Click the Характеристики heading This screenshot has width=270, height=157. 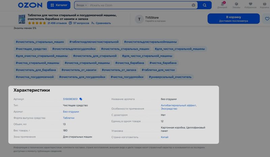coord(32,90)
